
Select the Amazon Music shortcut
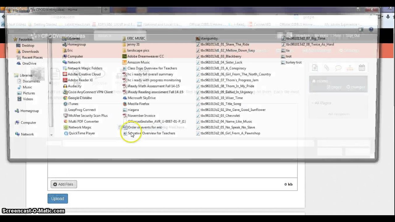coord(136,62)
